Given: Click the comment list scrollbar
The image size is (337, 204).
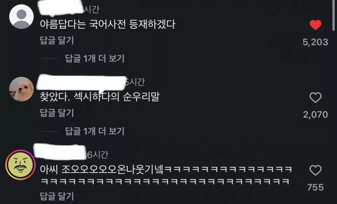Looking at the screenshot, I should (334, 15).
